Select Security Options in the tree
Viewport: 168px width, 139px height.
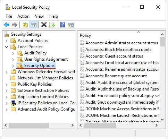coord(39,66)
